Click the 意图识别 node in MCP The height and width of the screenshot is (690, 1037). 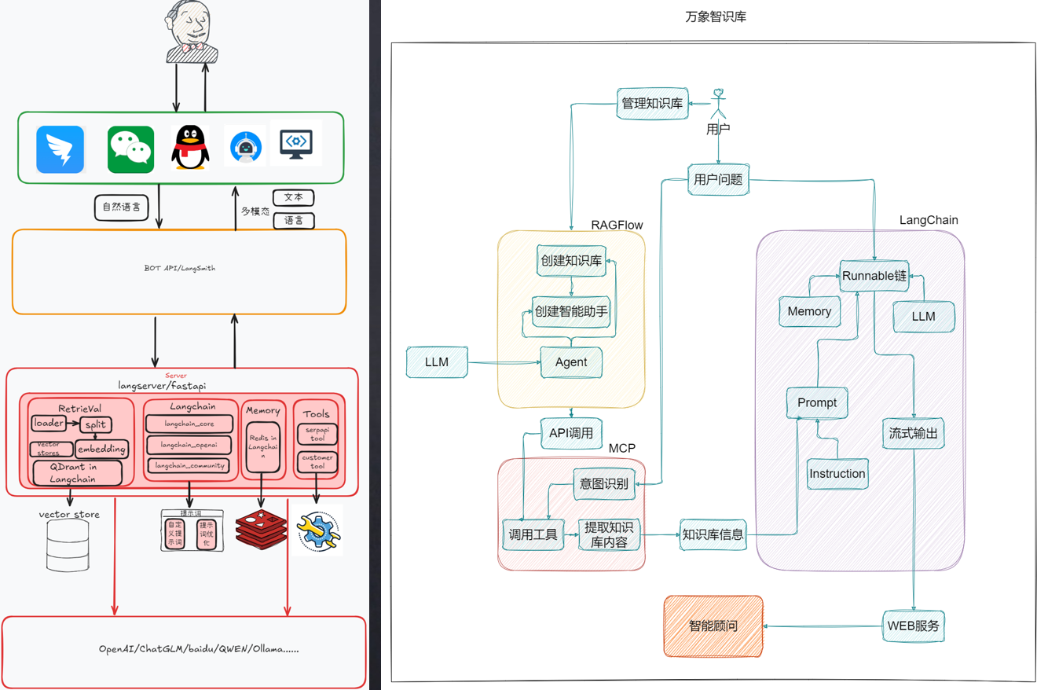click(605, 485)
